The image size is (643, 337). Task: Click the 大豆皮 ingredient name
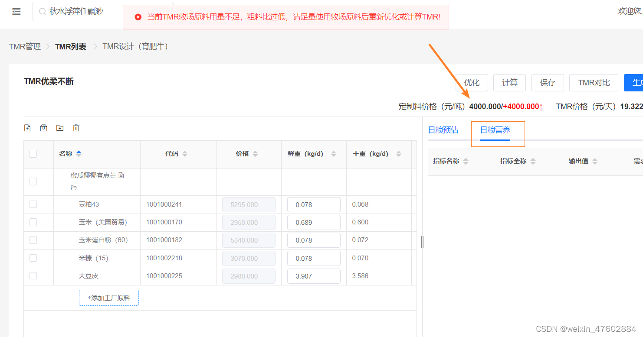(89, 275)
